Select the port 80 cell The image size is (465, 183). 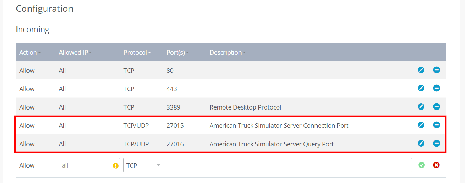(x=170, y=71)
